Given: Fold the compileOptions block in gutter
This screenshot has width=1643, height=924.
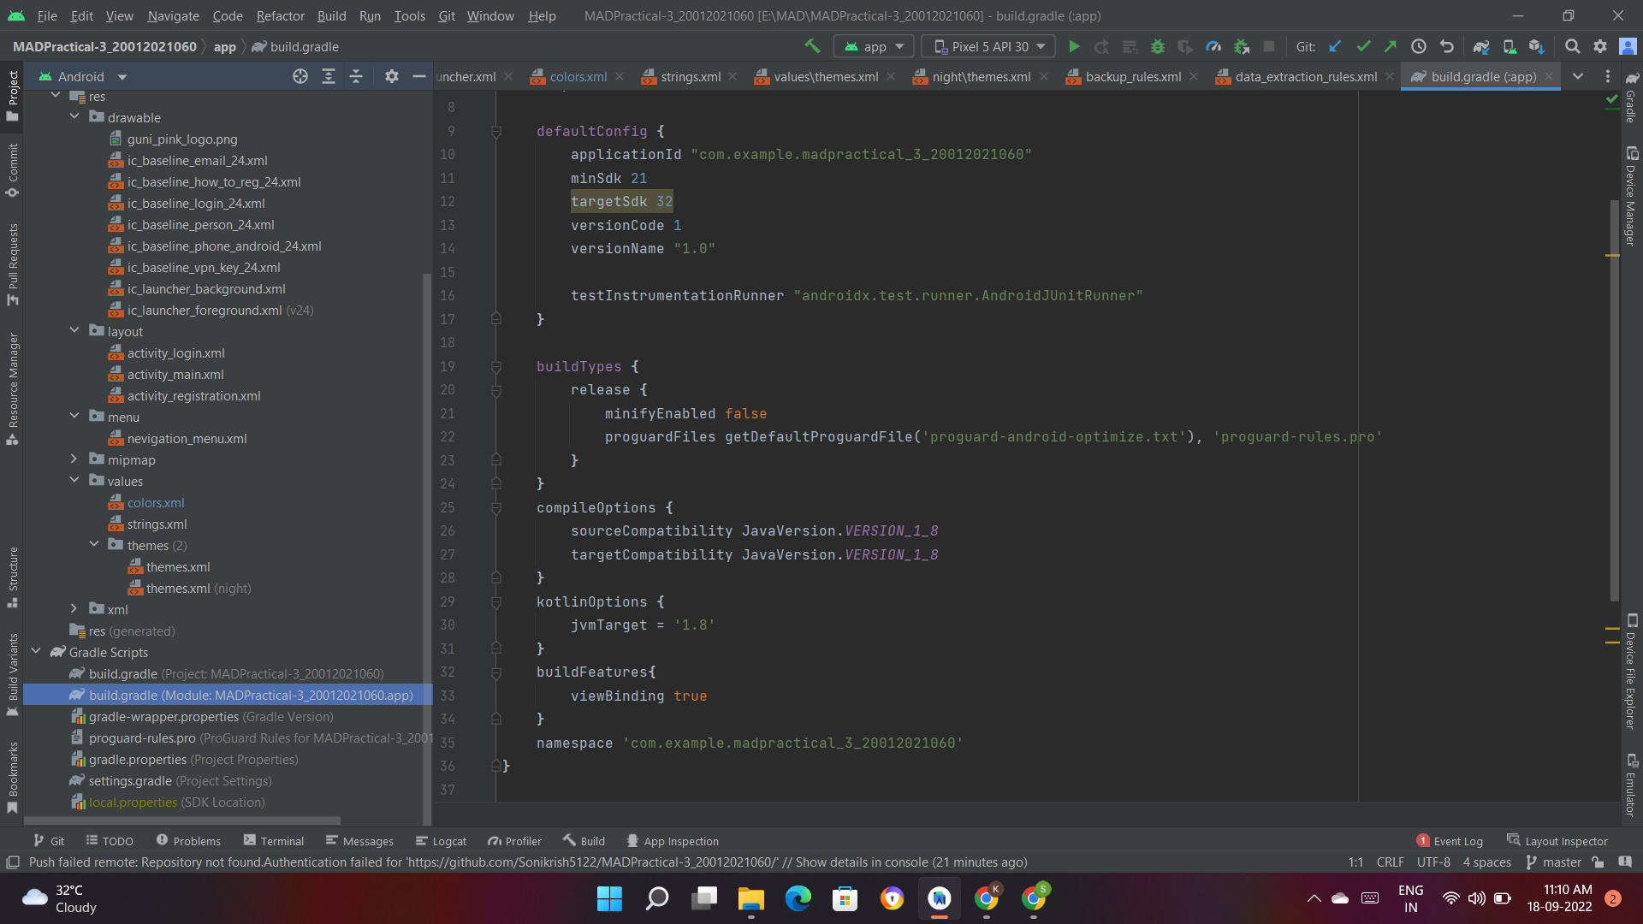Looking at the screenshot, I should (x=495, y=507).
